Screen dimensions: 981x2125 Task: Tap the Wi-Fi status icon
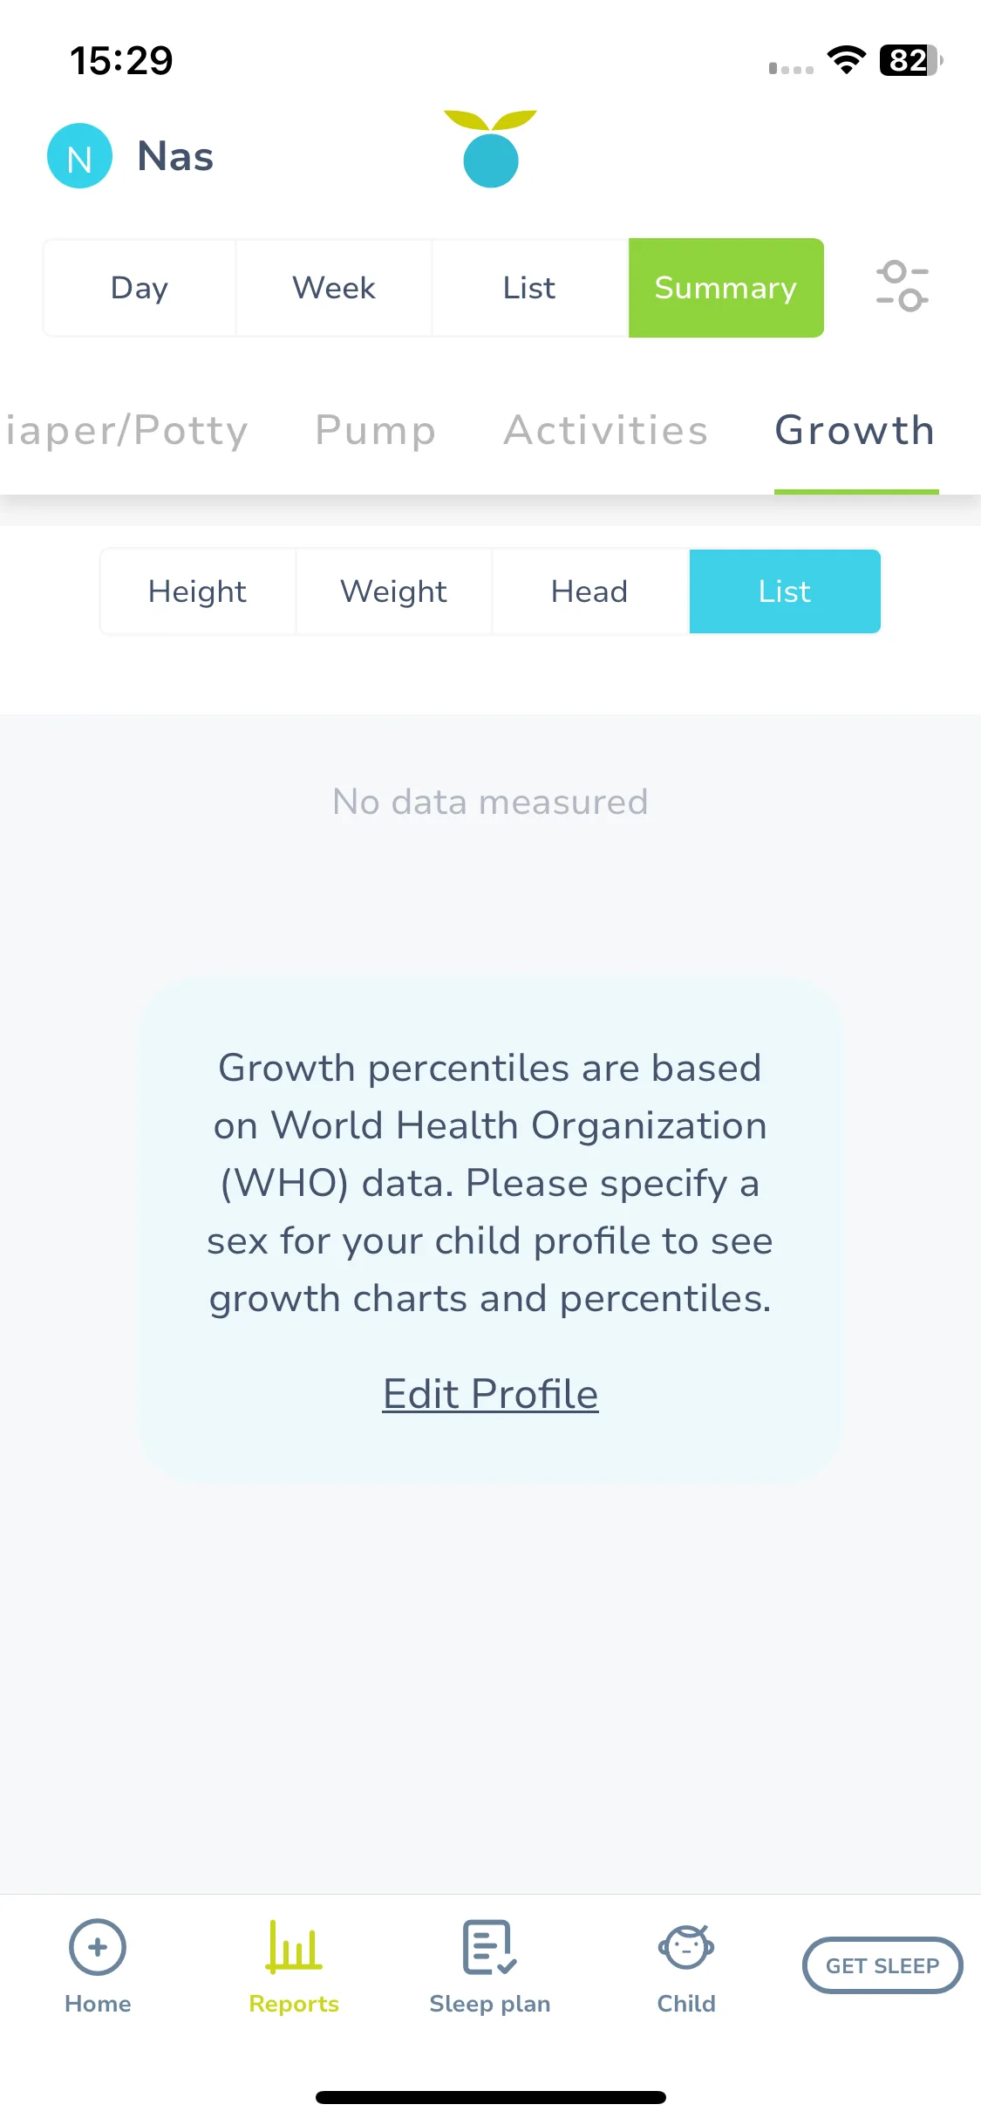846,60
